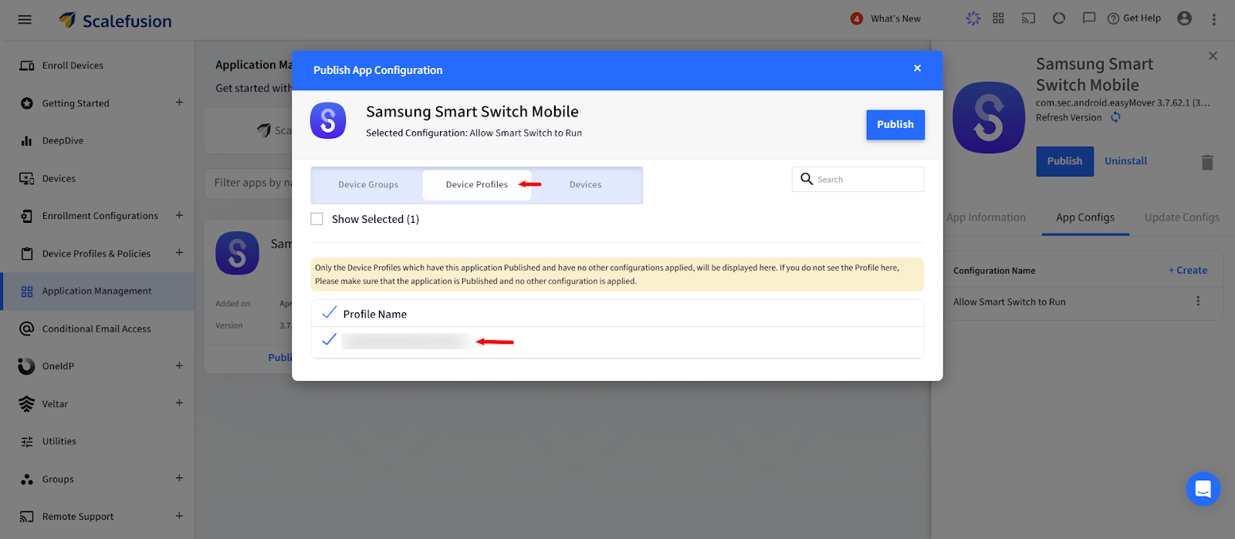Viewport: 1235px width, 539px height.
Task: Click the Search field in dialog
Action: [x=858, y=179]
